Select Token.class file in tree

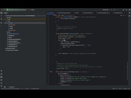12,30
